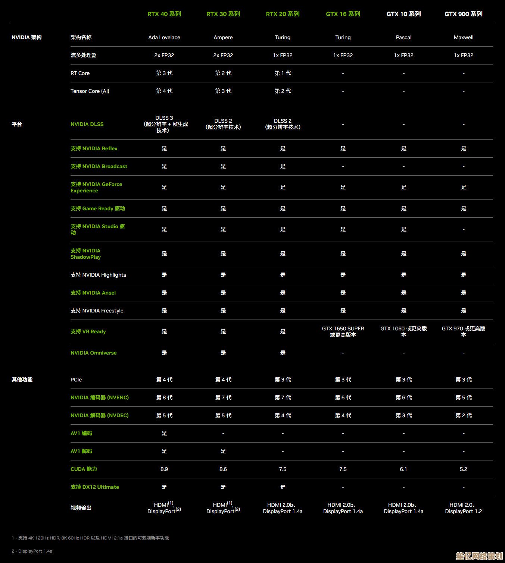Screen dimensions: 505x563
Task: Select the PCIe row label
Action: (x=76, y=380)
